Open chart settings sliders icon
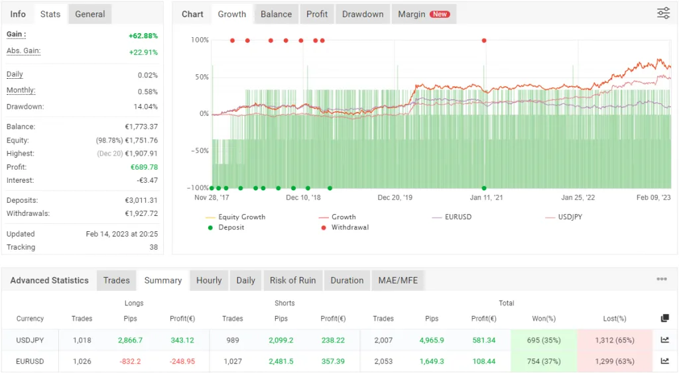Viewport: 679px width, 373px height. pyautogui.click(x=663, y=13)
